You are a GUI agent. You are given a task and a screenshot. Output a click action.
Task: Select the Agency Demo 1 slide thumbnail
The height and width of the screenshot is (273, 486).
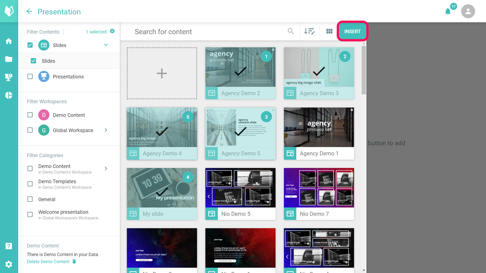(x=319, y=127)
